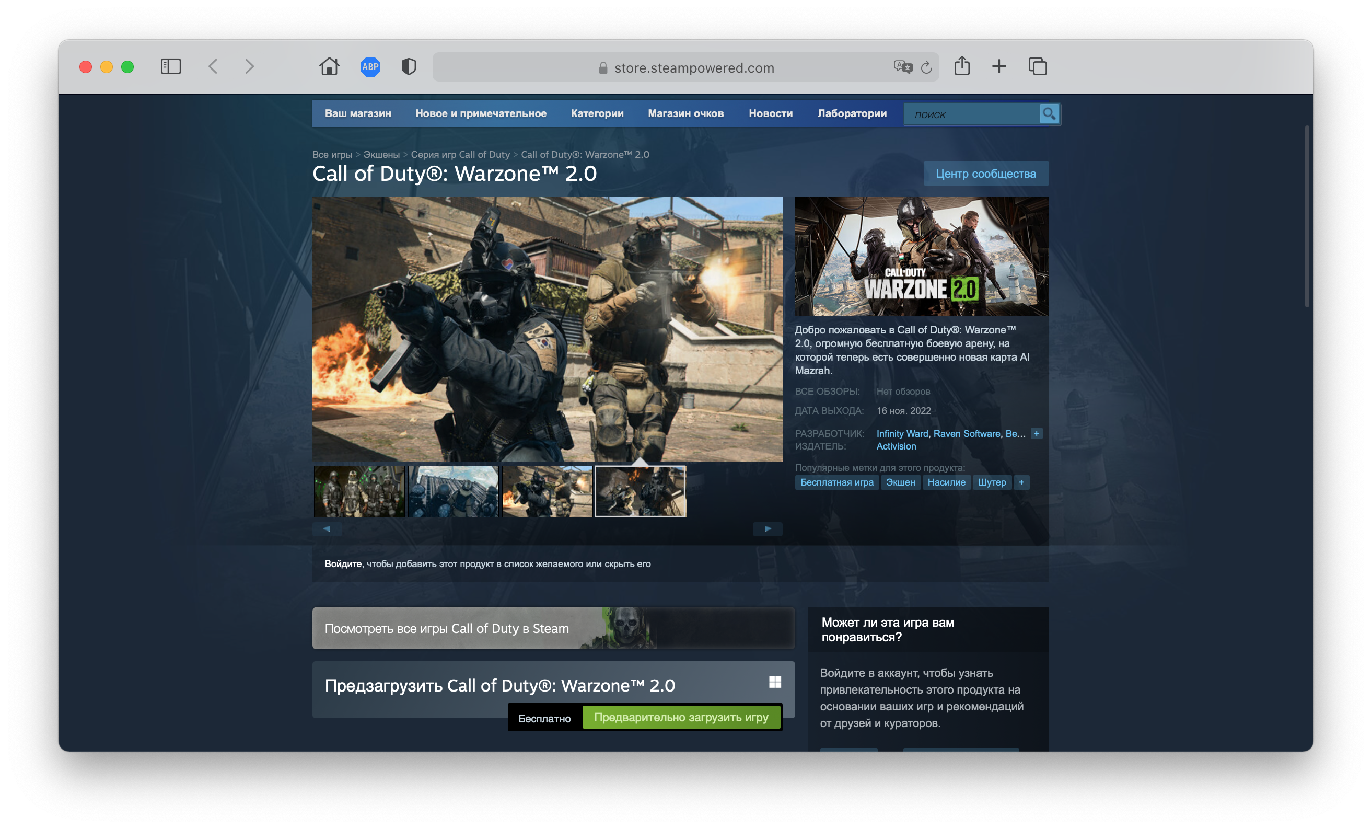This screenshot has height=829, width=1372.
Task: Click the left carousel arrow
Action: pyautogui.click(x=327, y=529)
